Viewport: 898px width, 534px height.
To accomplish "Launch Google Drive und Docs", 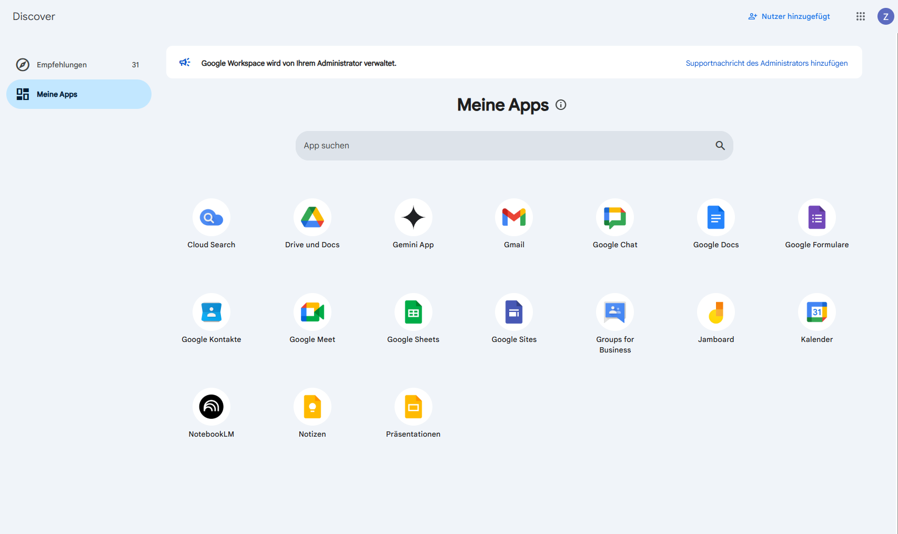I will pyautogui.click(x=312, y=217).
